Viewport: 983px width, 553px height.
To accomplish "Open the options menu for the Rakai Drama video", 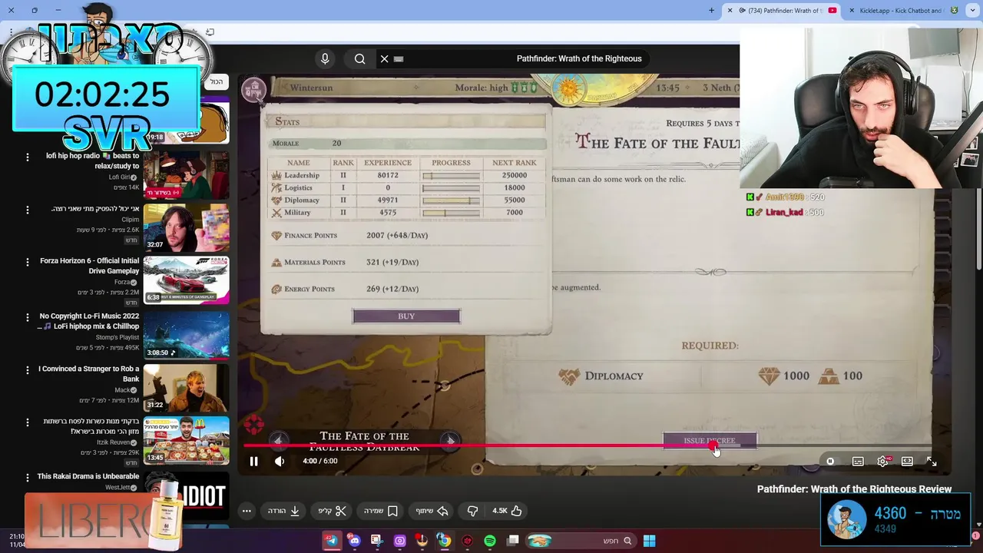I will [28, 477].
